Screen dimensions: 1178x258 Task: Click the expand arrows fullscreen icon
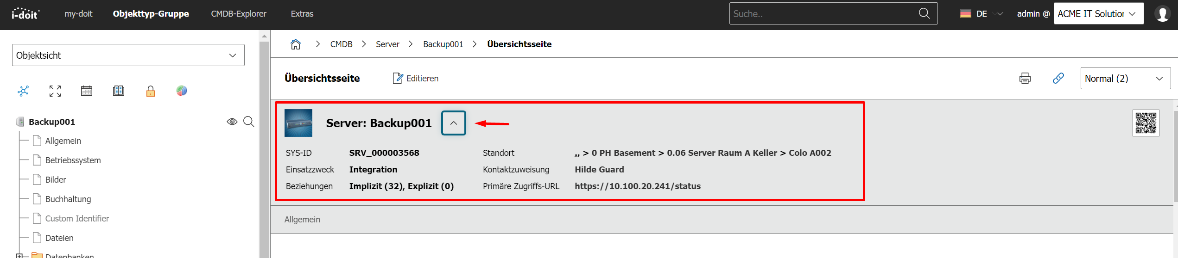click(x=55, y=91)
